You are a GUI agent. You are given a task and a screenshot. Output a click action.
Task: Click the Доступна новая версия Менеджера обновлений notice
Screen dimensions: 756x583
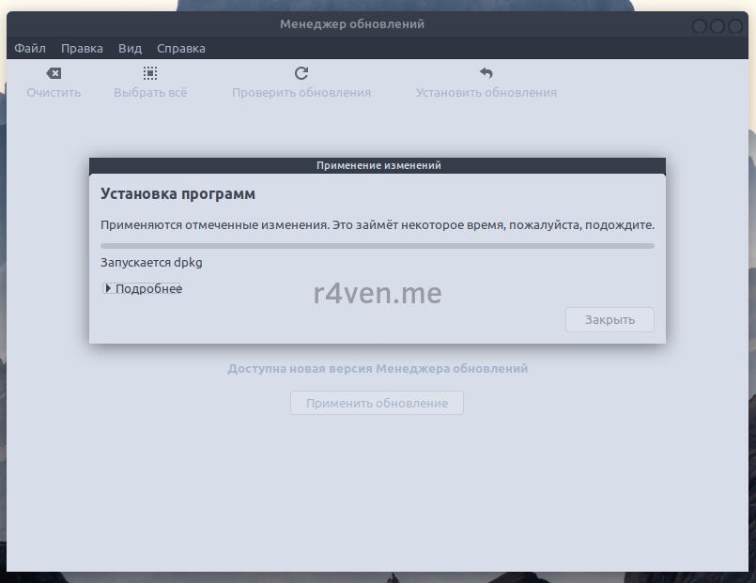(x=377, y=369)
